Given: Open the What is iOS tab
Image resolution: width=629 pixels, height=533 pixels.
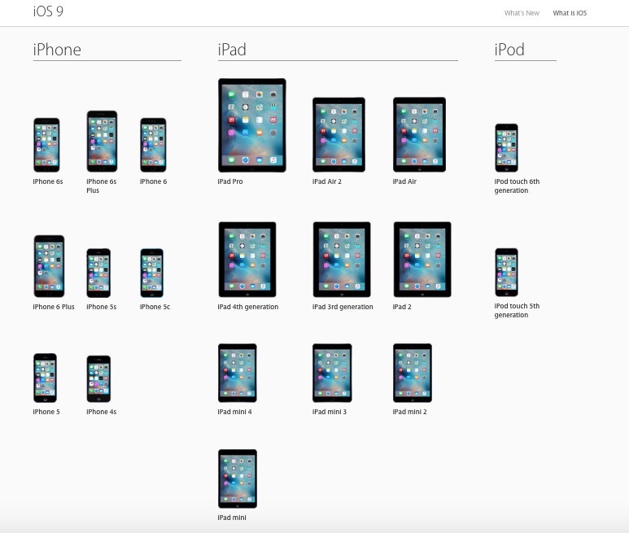Looking at the screenshot, I should point(570,13).
